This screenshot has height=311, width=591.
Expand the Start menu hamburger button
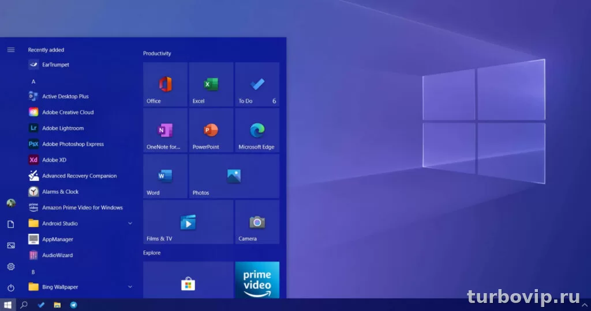[11, 50]
